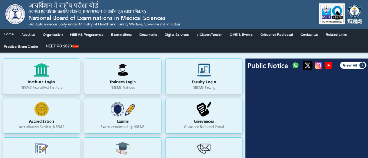The width and height of the screenshot is (368, 158).
Task: Open the NBEMS Programmes menu
Action: [87, 35]
